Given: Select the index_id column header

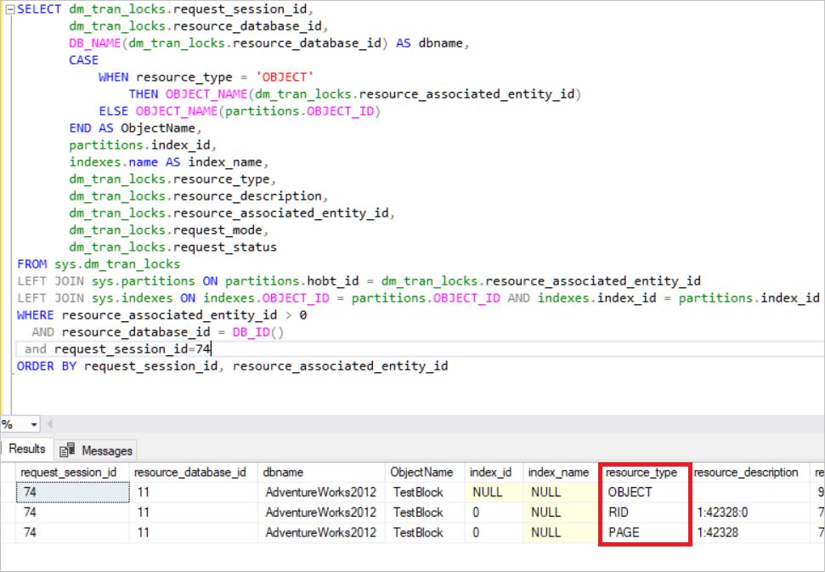Looking at the screenshot, I should pyautogui.click(x=490, y=472).
